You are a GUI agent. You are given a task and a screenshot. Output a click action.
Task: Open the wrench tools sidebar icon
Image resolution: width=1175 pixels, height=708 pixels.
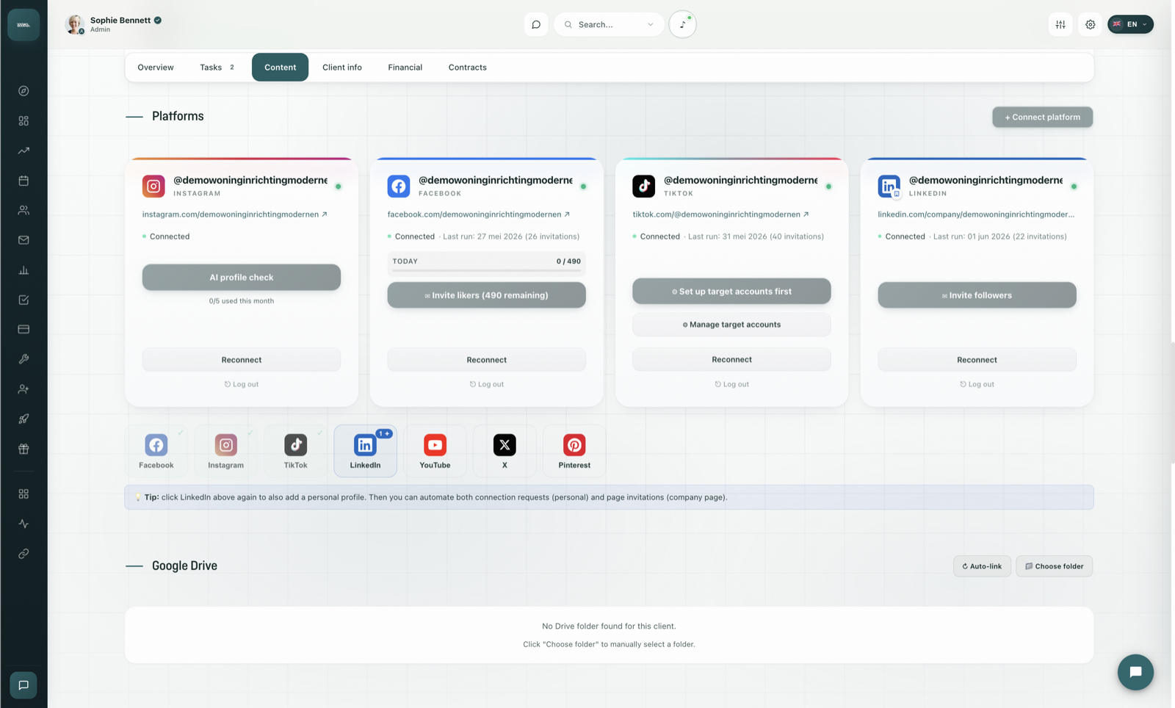coord(23,359)
